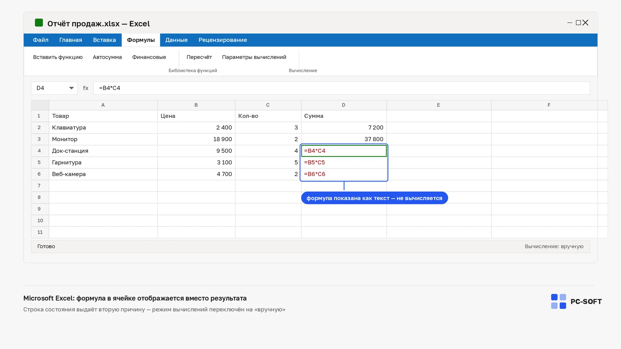
Task: Click the sum cell 37 800
Action: 344,139
